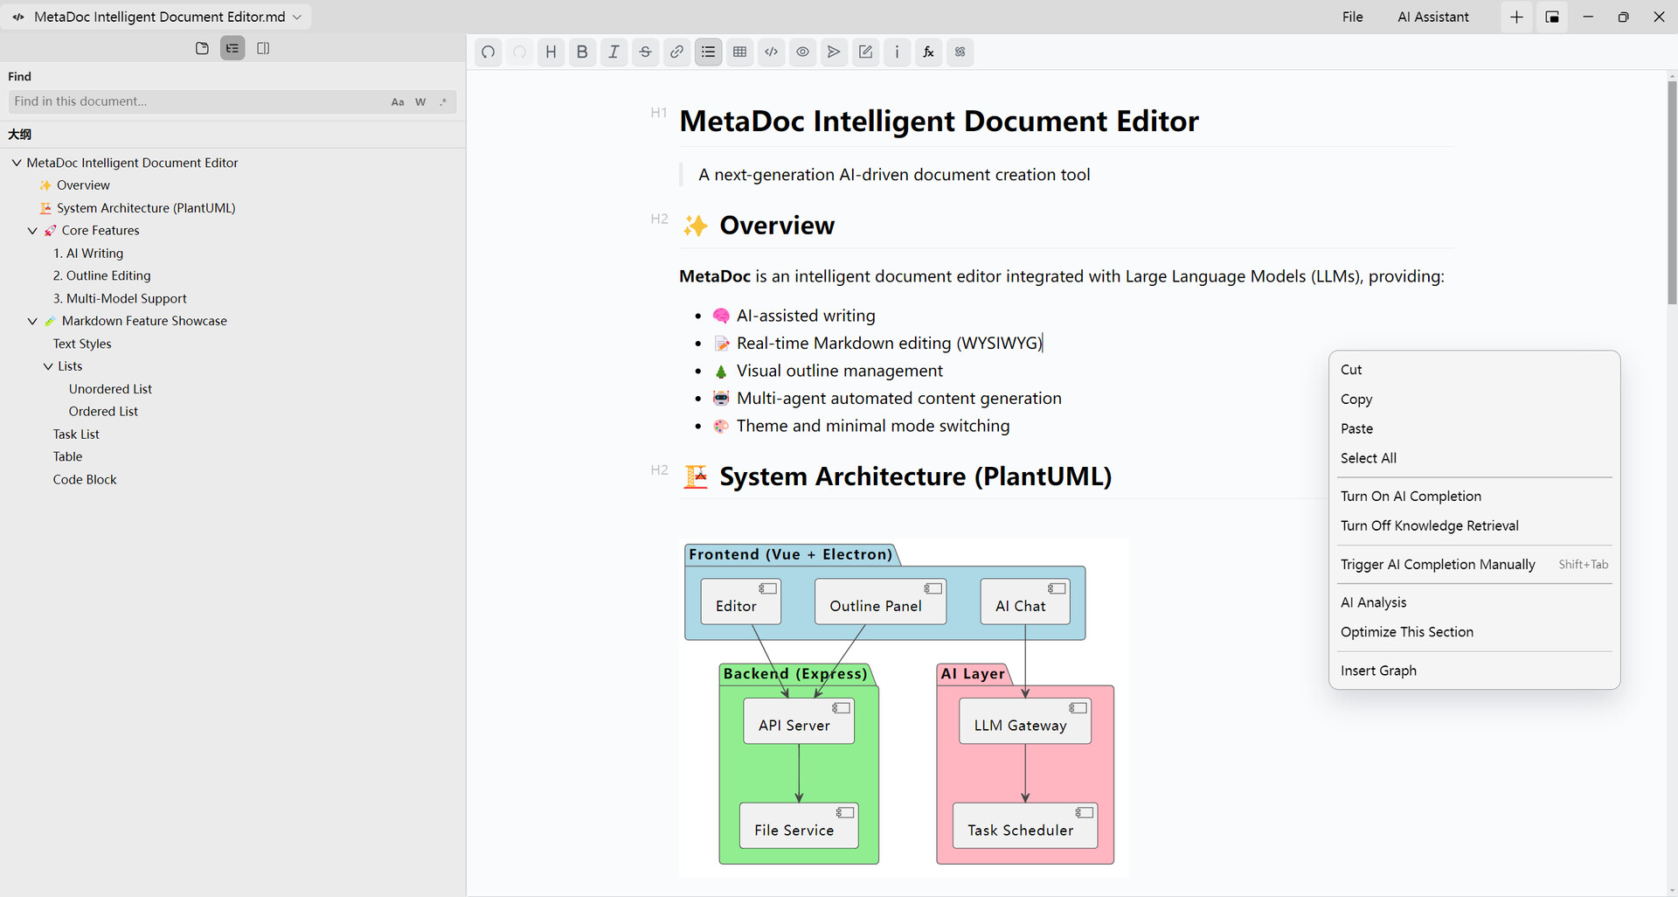
Task: Click the interlocking-rings AI icon in toolbar
Action: (960, 52)
